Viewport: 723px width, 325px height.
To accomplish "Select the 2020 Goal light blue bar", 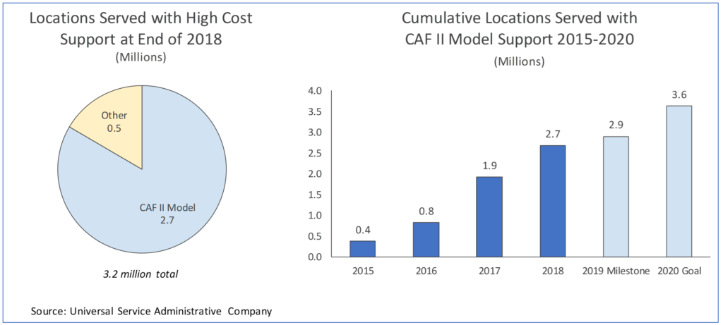I will point(679,181).
